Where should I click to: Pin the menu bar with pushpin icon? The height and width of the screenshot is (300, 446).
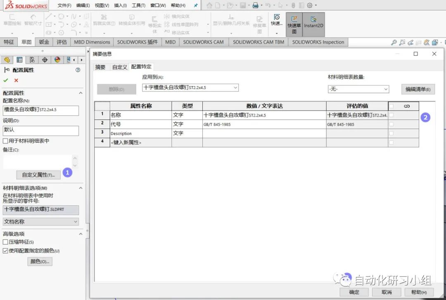click(x=196, y=5)
